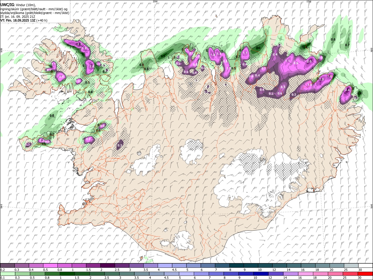Click the snow legend swatch labeled 12

pos(279,266)
